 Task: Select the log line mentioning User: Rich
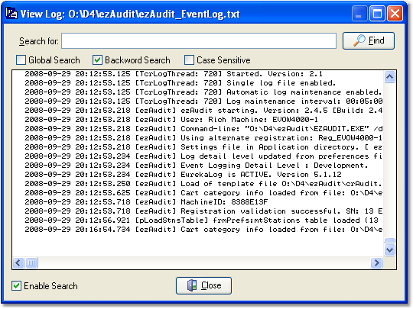171,120
